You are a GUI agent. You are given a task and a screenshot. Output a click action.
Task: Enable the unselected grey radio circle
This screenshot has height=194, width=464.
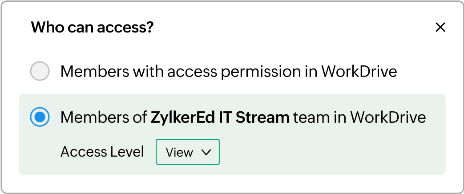pyautogui.click(x=40, y=71)
